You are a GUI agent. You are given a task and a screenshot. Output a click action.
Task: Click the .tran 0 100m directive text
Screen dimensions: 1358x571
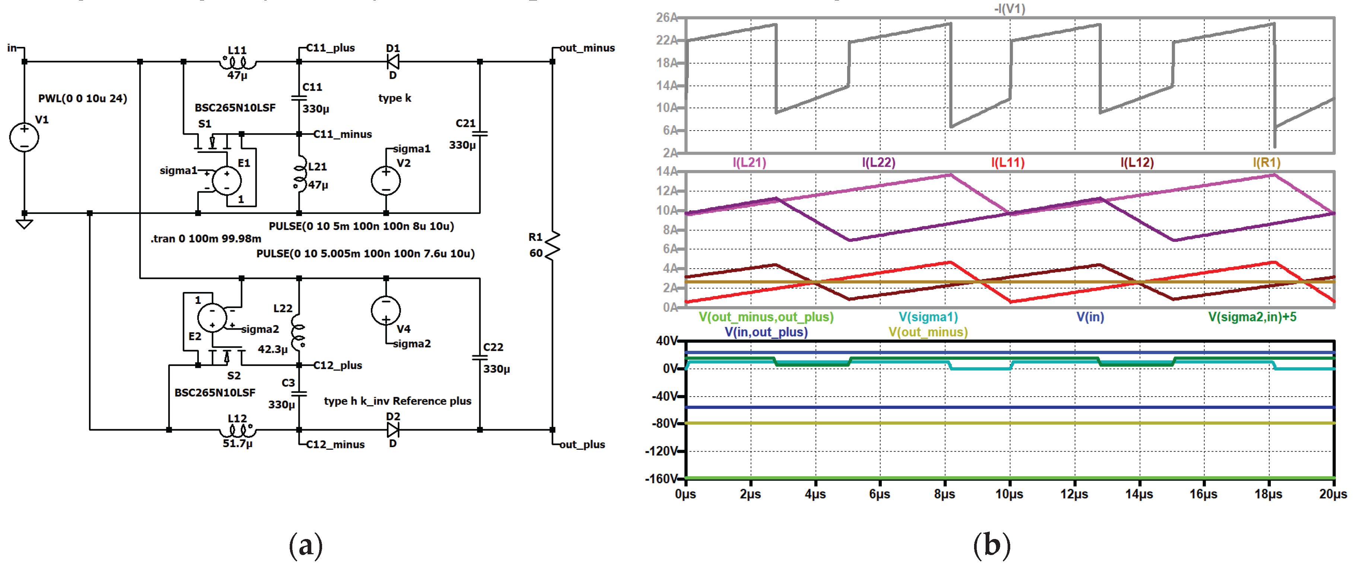tap(206, 238)
